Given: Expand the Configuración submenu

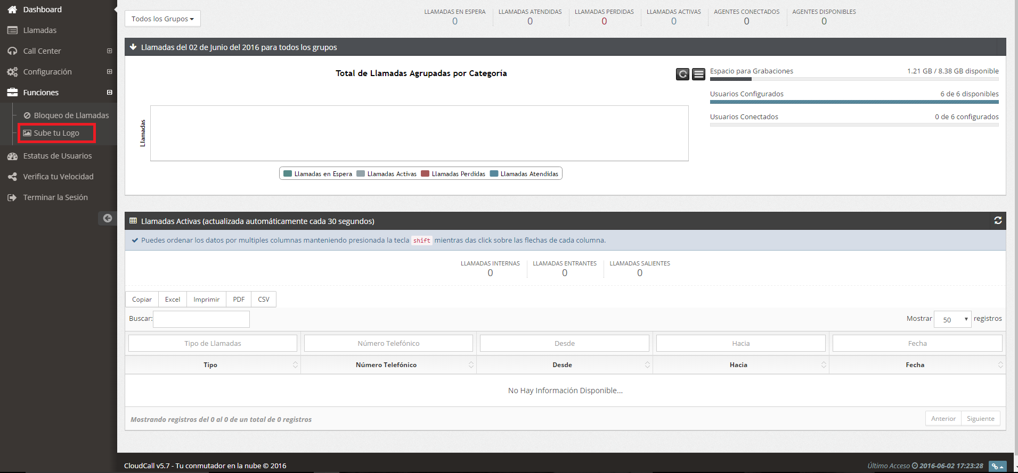Looking at the screenshot, I should [109, 72].
